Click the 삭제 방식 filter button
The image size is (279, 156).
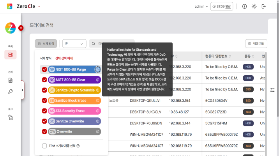(46, 44)
